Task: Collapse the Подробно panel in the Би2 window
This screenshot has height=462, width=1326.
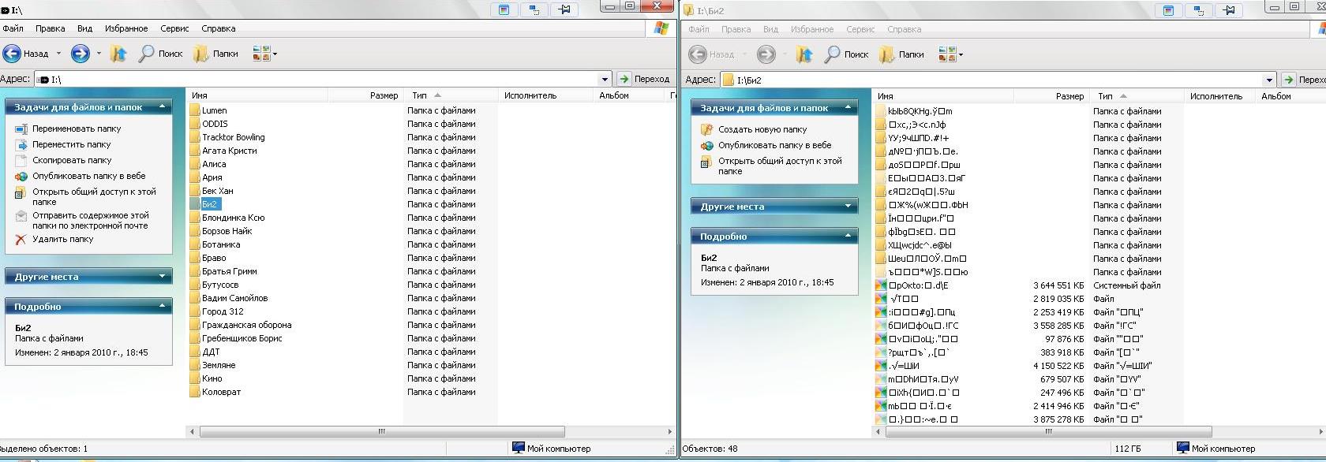Action: click(848, 236)
